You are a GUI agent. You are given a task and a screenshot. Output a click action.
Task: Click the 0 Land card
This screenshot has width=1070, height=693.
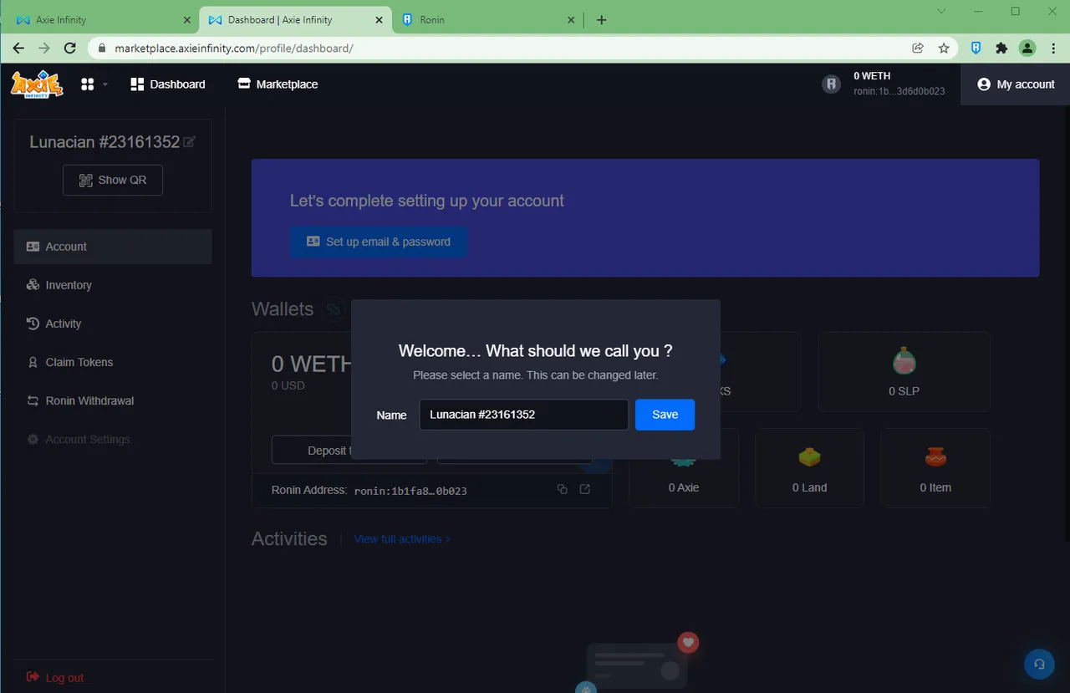pyautogui.click(x=809, y=468)
